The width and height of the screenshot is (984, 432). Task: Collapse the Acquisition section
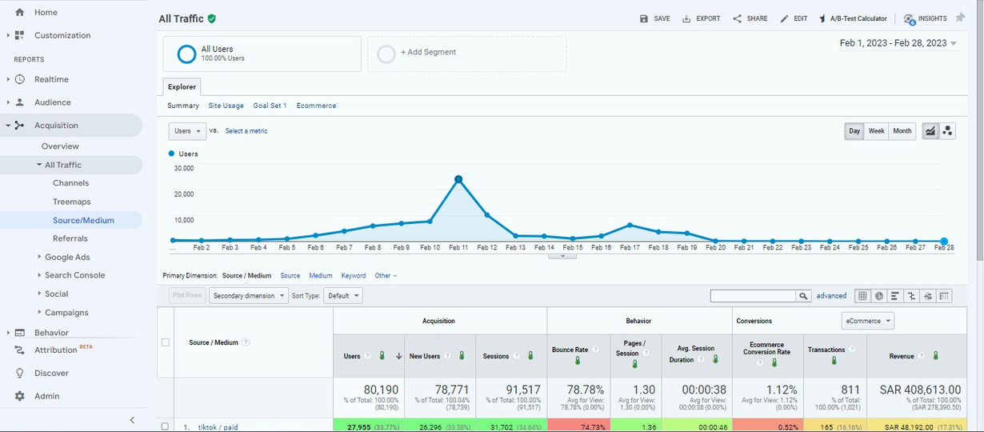coord(7,126)
